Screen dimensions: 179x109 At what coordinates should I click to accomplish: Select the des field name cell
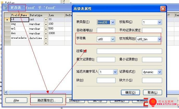(20, 34)
